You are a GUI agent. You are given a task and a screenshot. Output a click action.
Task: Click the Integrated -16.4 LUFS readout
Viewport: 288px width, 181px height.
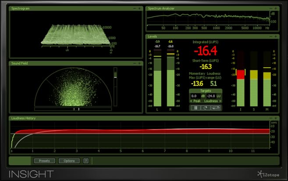[x=206, y=51]
